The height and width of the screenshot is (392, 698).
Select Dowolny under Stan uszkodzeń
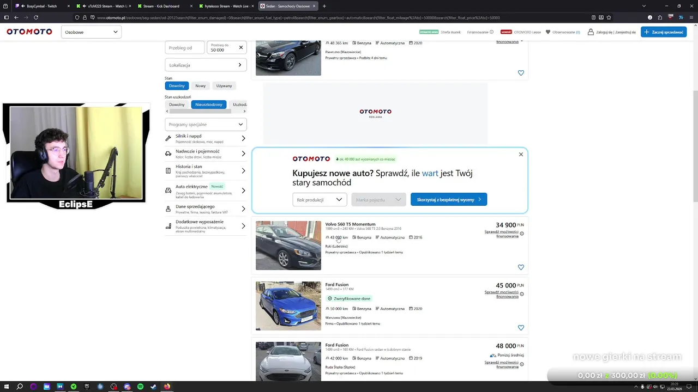177,105
